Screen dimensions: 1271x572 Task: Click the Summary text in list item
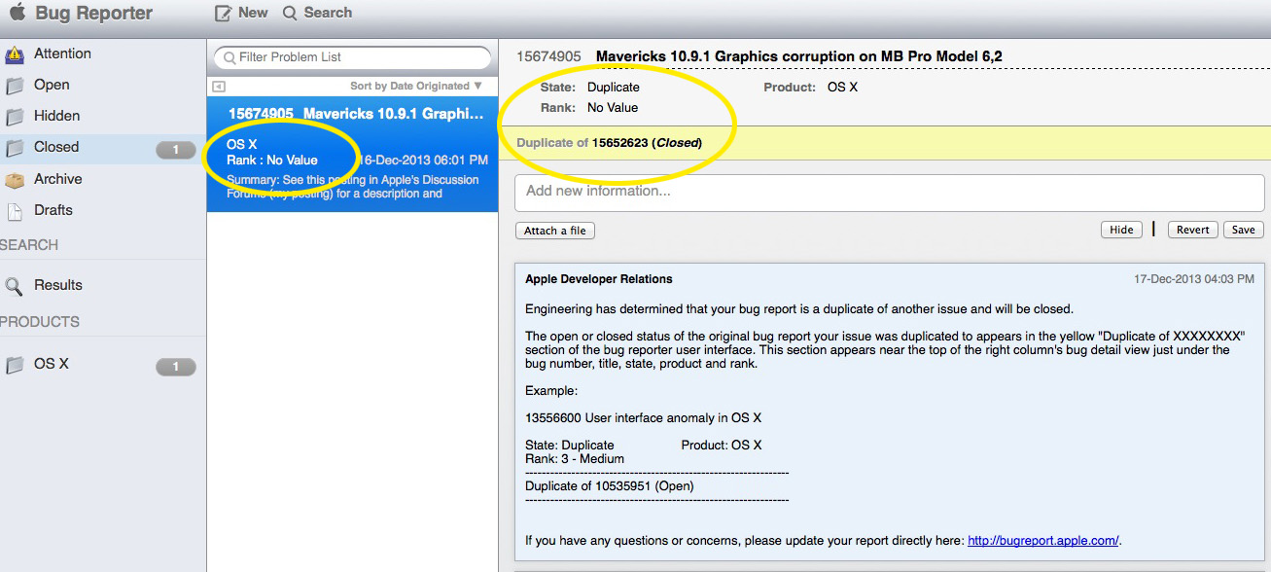click(x=352, y=187)
